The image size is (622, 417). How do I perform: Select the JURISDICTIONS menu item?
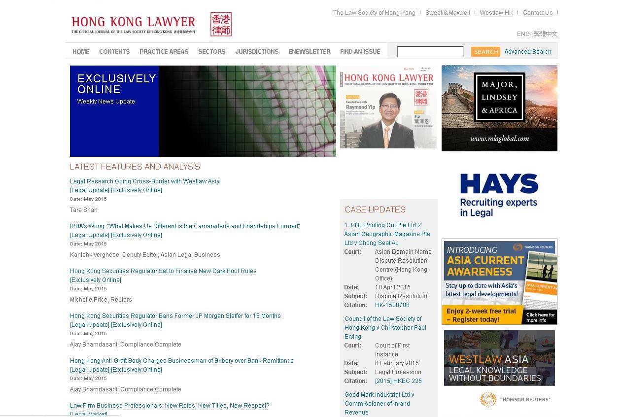point(257,51)
